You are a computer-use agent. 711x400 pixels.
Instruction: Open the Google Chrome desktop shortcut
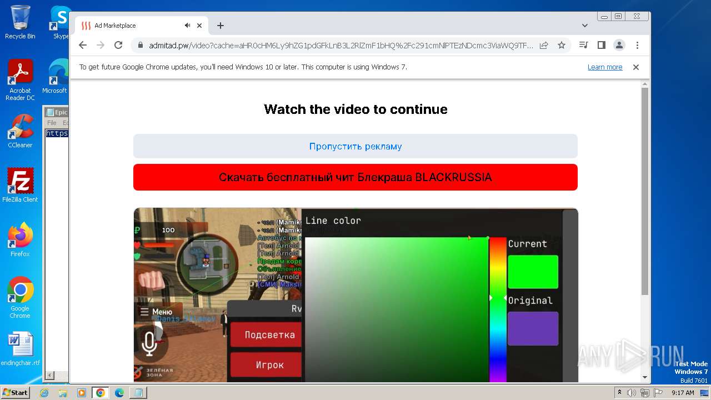[20, 298]
